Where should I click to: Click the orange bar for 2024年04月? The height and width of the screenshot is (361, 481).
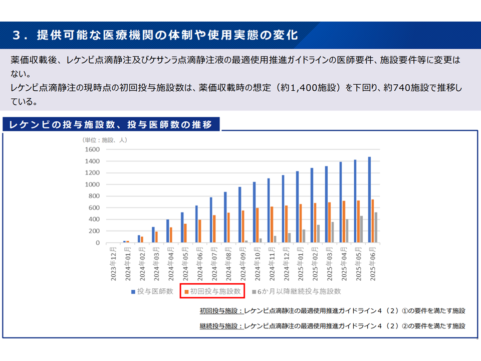tap(171, 235)
